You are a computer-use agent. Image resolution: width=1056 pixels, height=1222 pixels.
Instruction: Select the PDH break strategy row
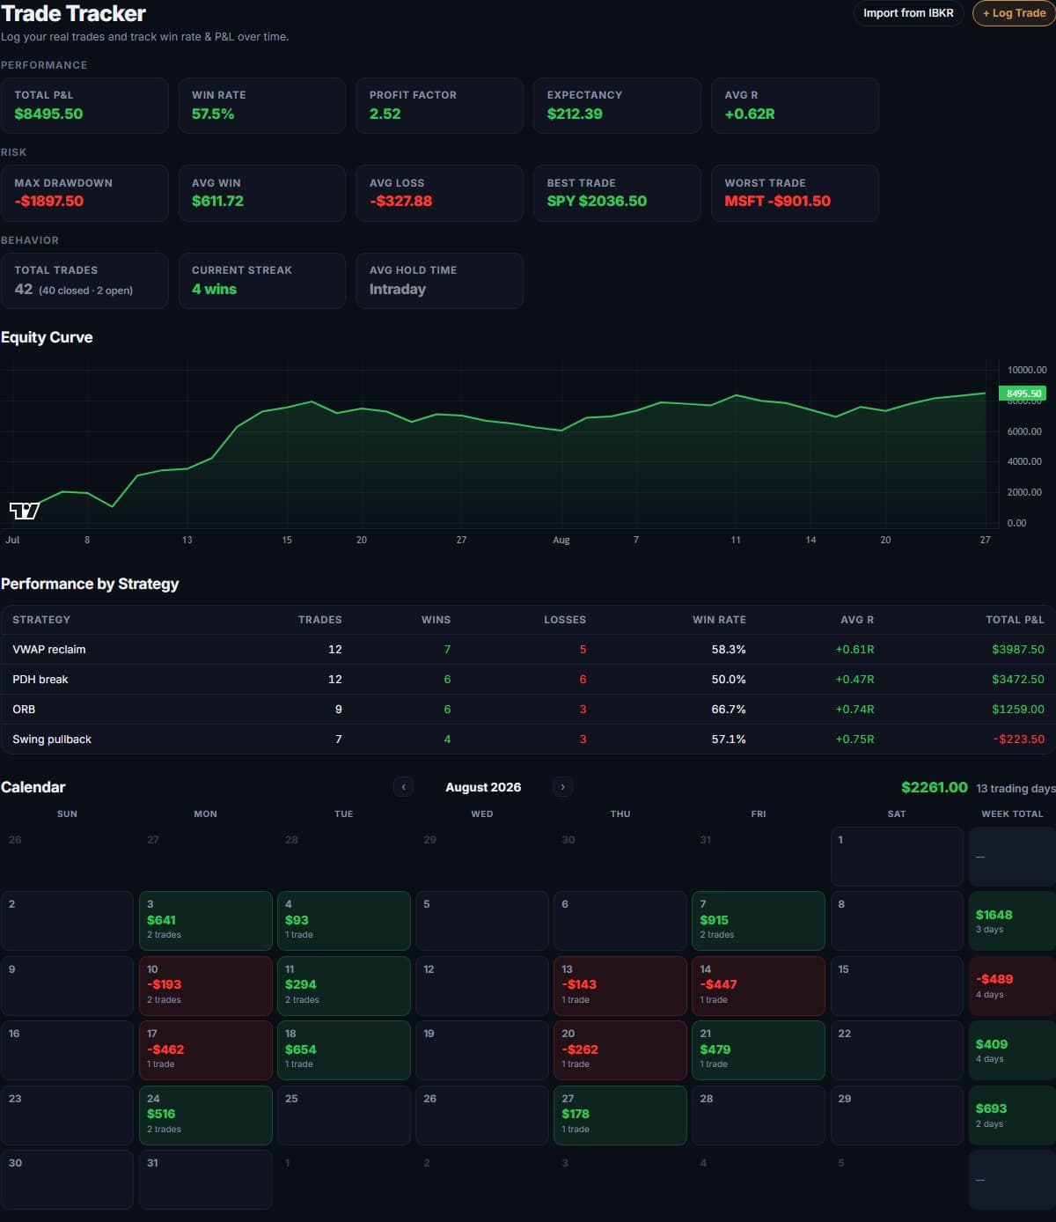[528, 680]
